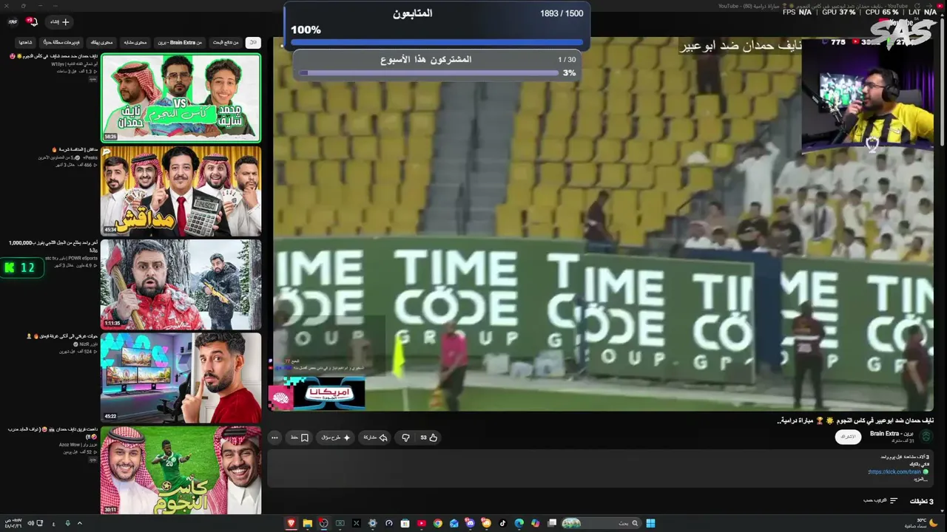947x532 pixels.
Task: Click the إنشاء create button
Action: pos(58,21)
